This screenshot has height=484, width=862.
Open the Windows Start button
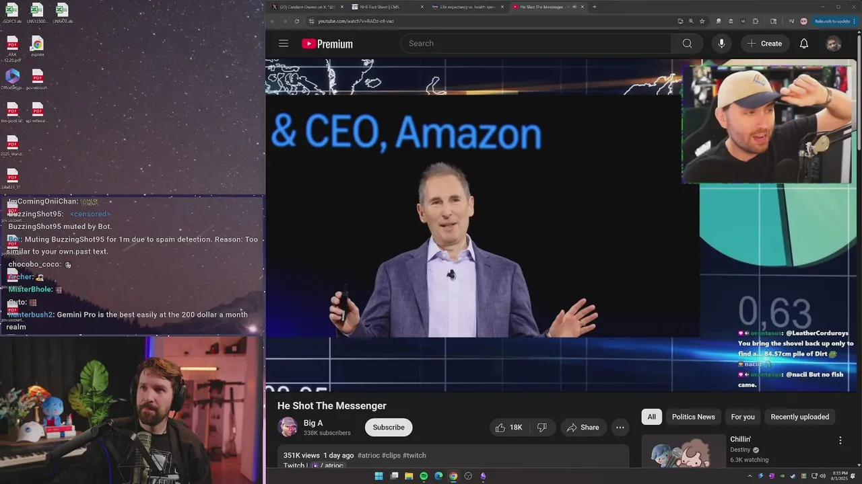(378, 476)
